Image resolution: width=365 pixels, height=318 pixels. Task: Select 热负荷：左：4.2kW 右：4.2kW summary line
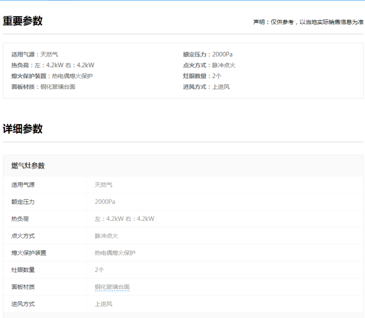pos(52,65)
